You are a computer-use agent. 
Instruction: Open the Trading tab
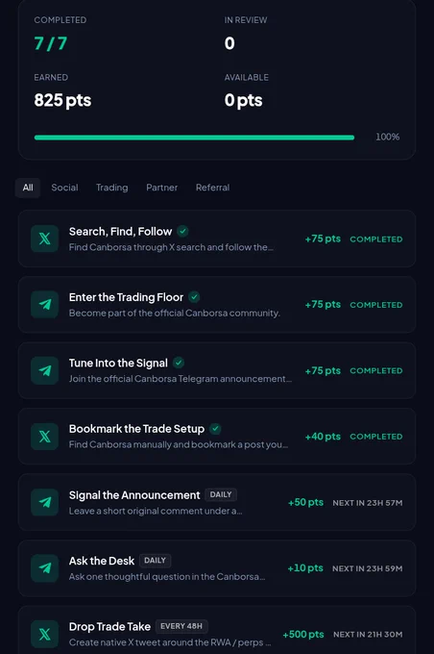(112, 188)
